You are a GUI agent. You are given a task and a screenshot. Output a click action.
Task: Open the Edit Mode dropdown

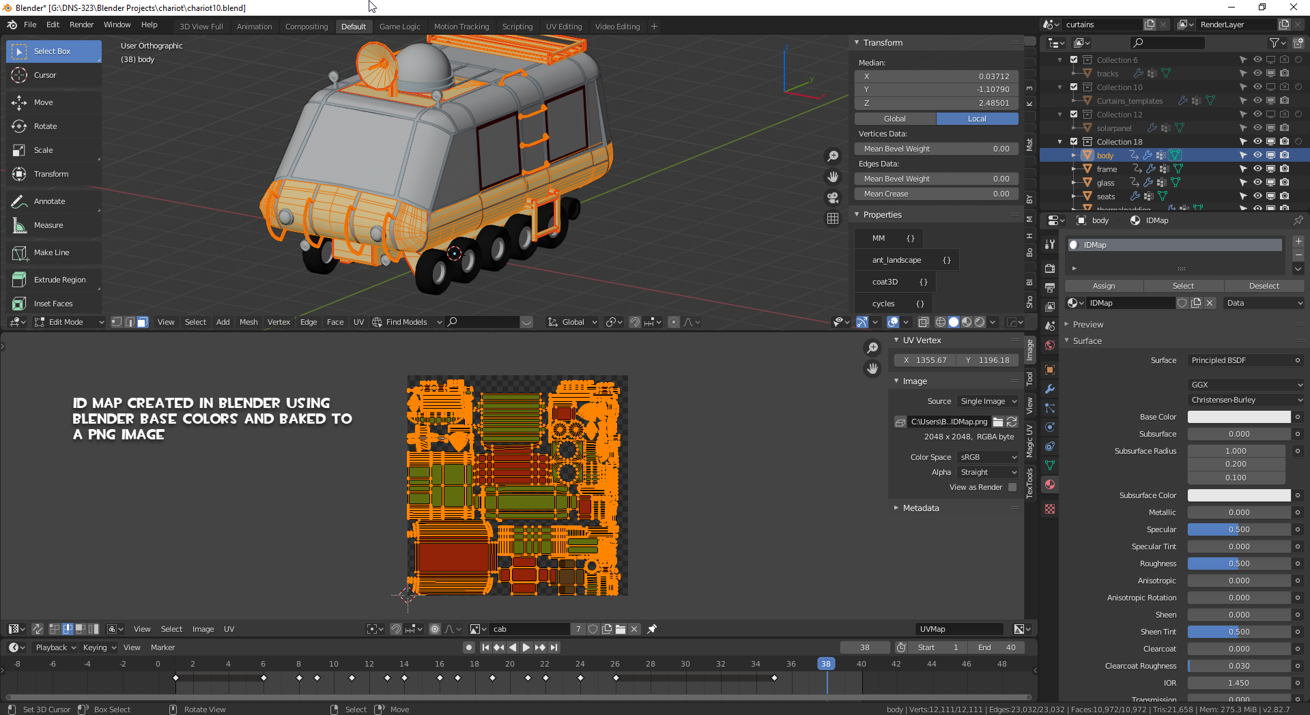tap(69, 322)
